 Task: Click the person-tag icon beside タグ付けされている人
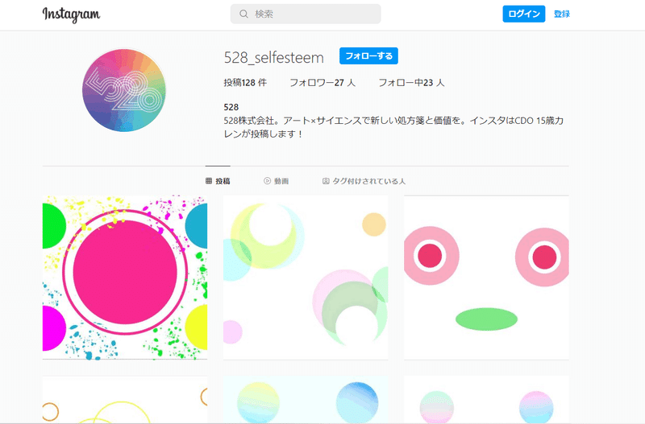click(326, 181)
